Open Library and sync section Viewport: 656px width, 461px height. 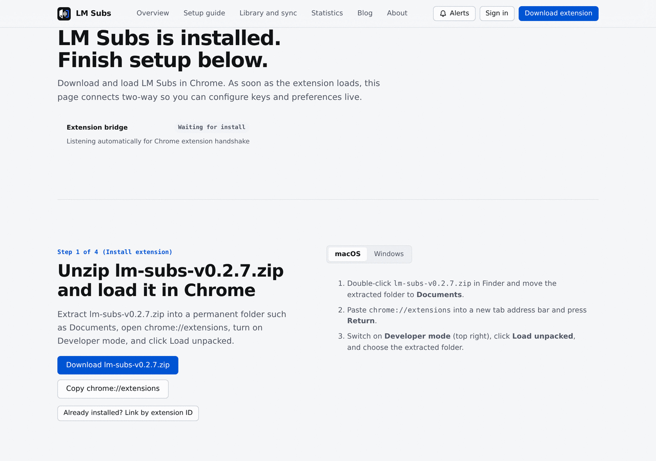(x=268, y=13)
